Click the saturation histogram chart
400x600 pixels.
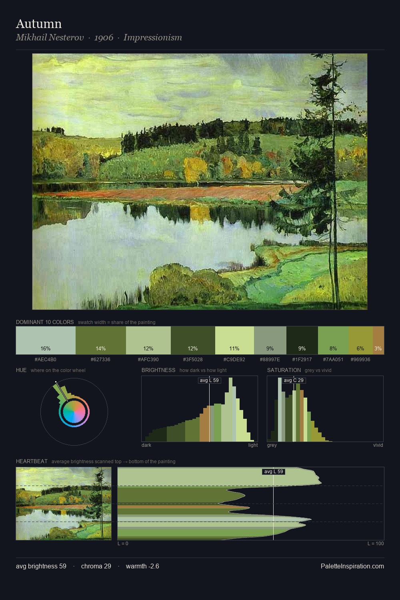pos(325,409)
